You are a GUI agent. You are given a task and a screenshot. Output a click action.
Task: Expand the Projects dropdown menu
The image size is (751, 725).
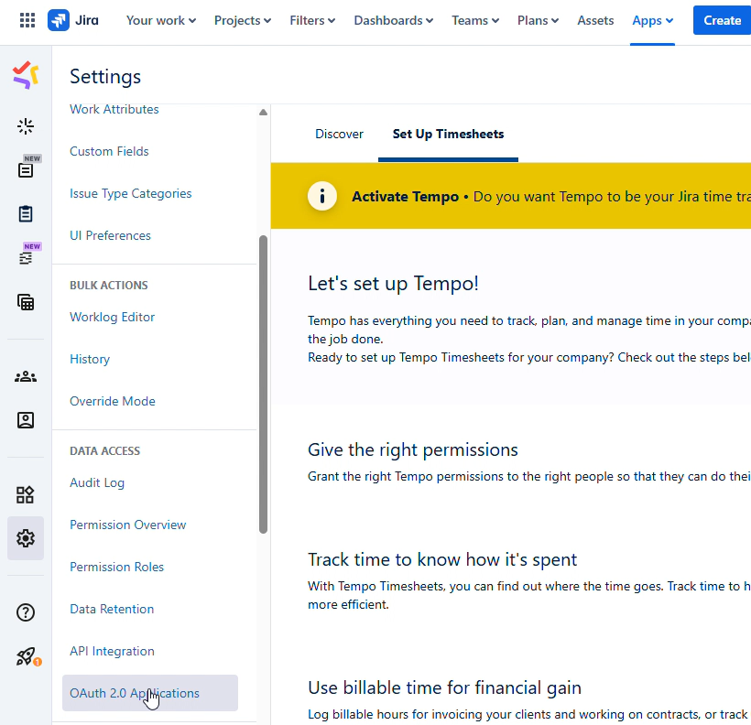[243, 20]
